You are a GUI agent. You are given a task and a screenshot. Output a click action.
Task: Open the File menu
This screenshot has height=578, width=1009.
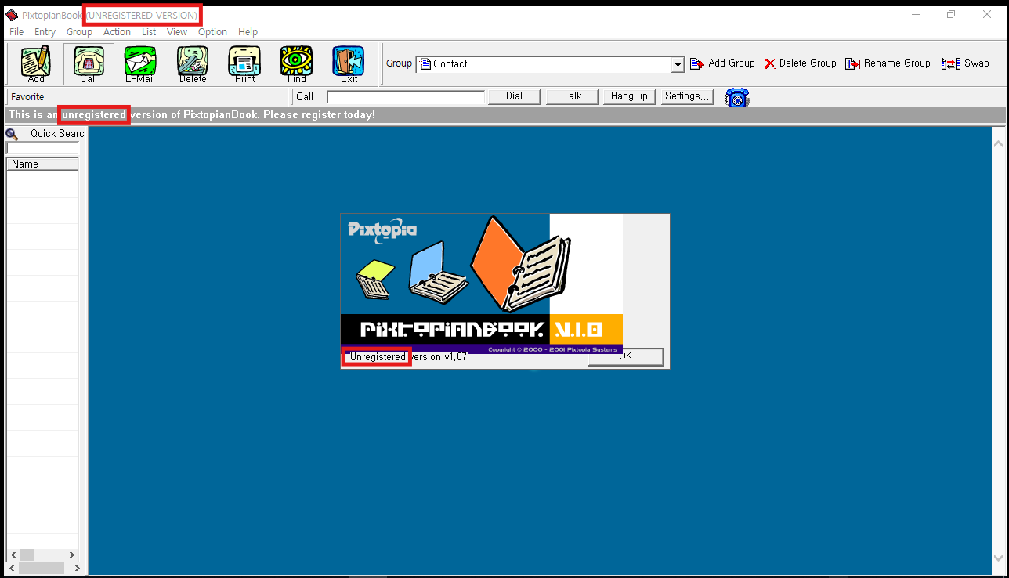pyautogui.click(x=16, y=32)
